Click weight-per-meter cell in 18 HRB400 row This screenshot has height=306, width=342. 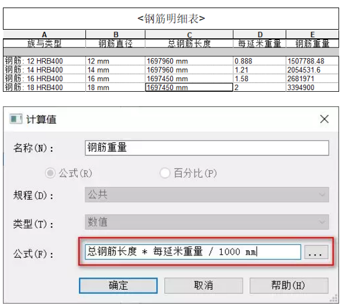coord(260,87)
